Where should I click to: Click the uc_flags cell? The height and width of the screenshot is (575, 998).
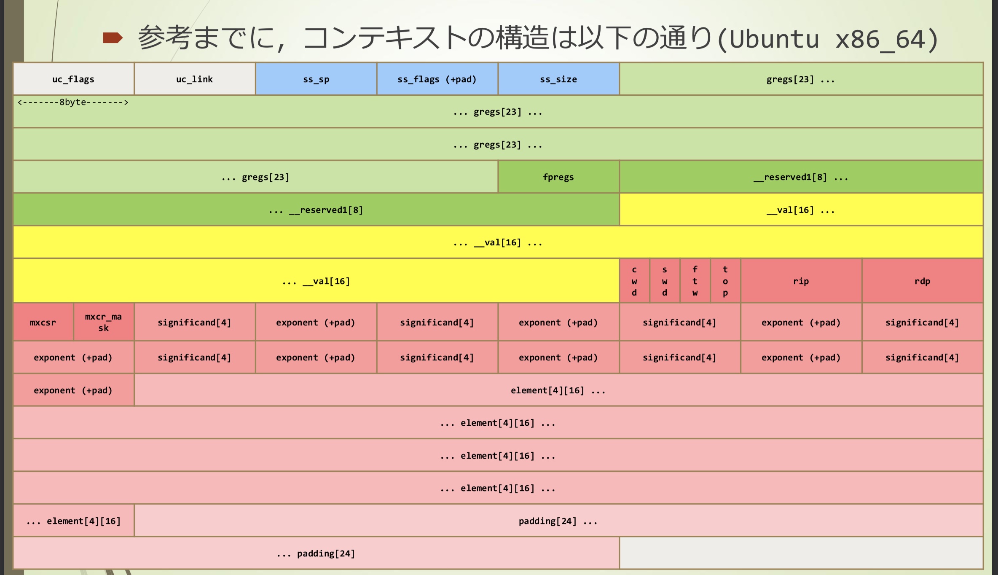pyautogui.click(x=73, y=79)
